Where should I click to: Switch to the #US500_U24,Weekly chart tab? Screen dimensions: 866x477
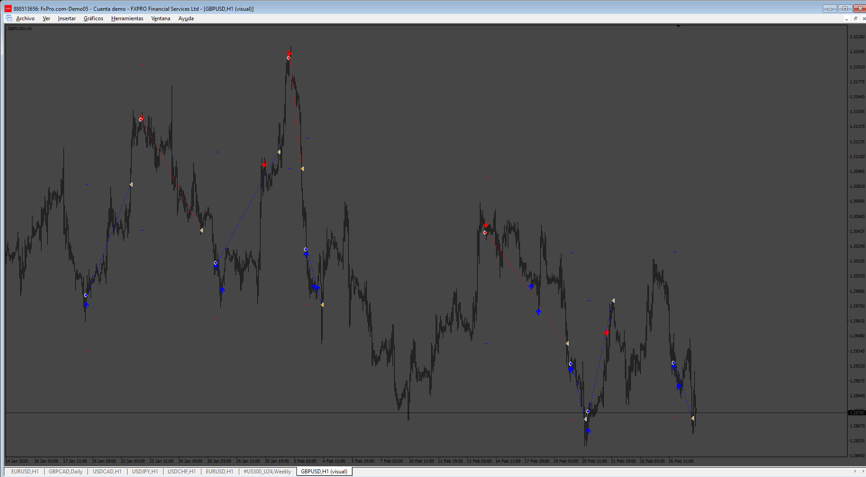267,472
